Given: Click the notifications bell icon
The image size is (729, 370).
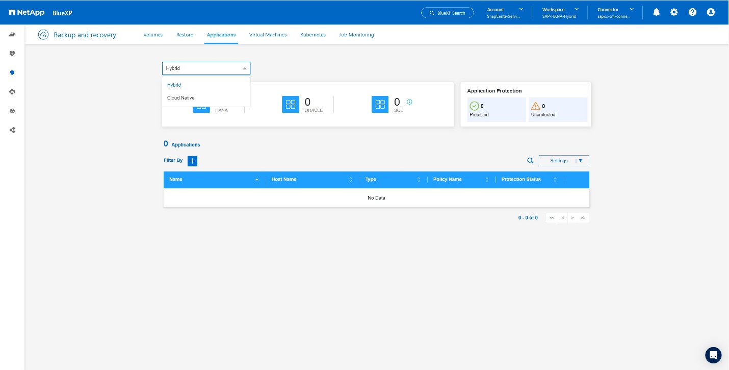Looking at the screenshot, I should (x=656, y=12).
